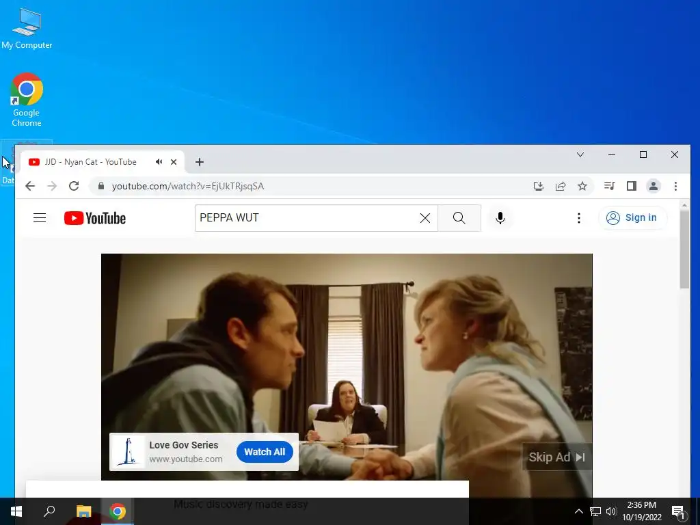Search with your voice microphone
Image resolution: width=700 pixels, height=525 pixels.
[x=500, y=218]
